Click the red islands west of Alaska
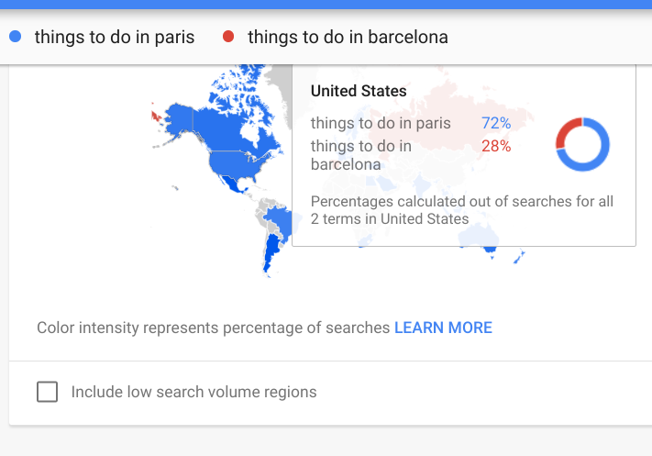This screenshot has width=652, height=456. [x=156, y=117]
